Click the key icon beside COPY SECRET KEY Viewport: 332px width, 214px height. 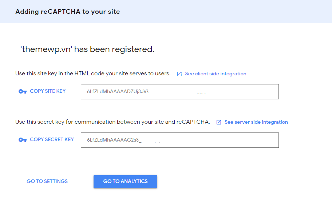pyautogui.click(x=23, y=140)
